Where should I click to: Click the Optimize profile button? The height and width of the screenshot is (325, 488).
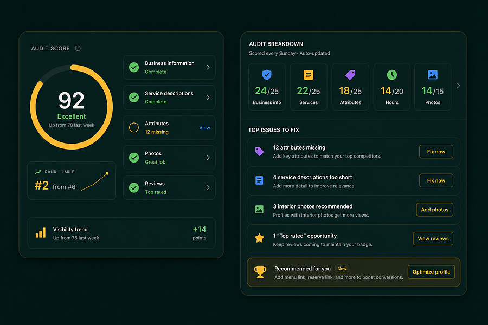coord(431,272)
